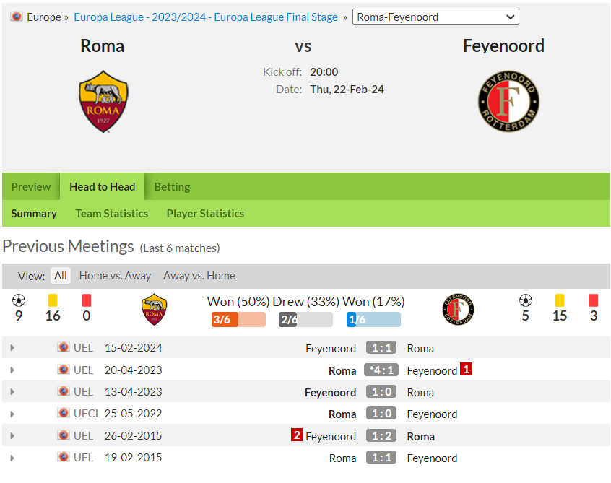Open the Roma-Feyenoord match dropdown
Screen dimensions: 611x483
tap(435, 17)
